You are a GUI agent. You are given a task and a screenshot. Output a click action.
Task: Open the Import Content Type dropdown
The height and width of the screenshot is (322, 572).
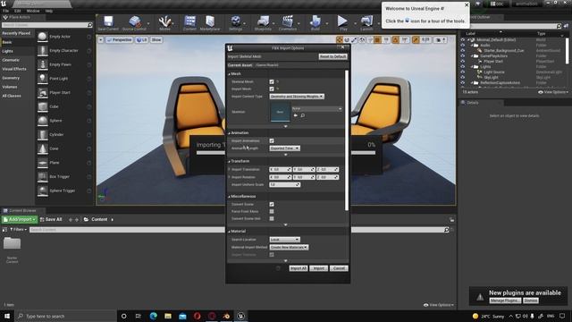[297, 97]
